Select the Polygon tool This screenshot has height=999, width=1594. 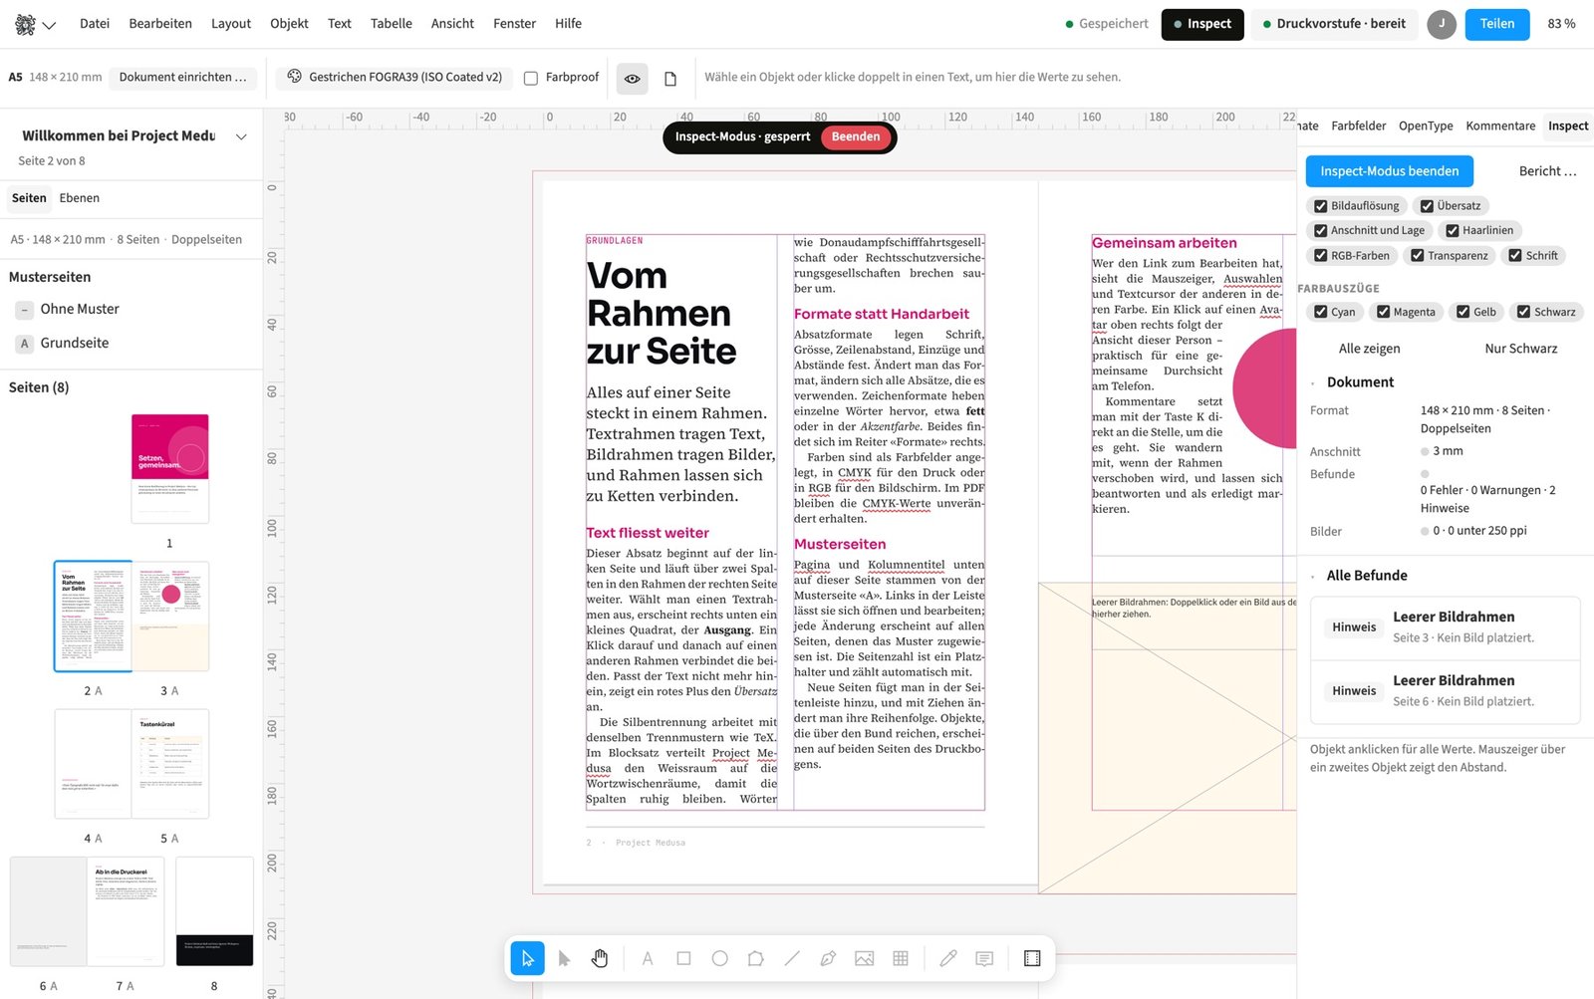pos(756,958)
